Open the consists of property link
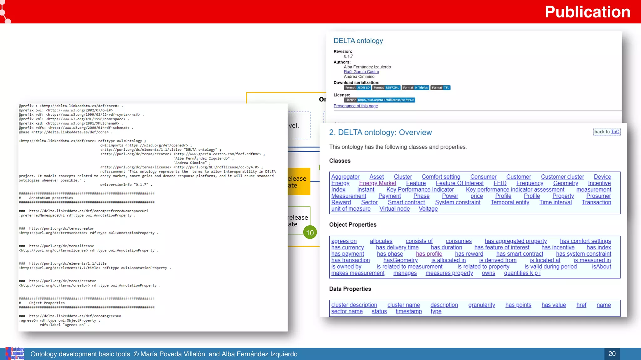Image resolution: width=641 pixels, height=360 pixels. 419,241
